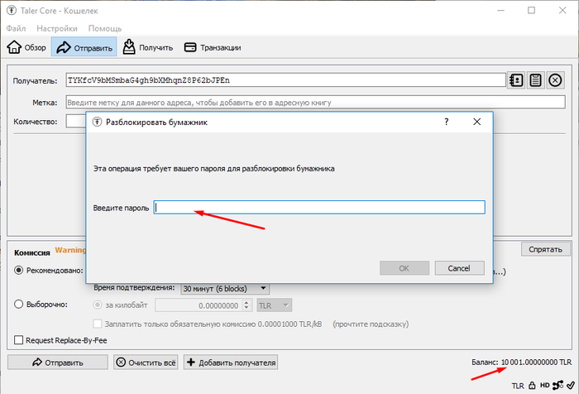
Task: Select the Рекомендовано fee radio button
Action: click(20, 270)
